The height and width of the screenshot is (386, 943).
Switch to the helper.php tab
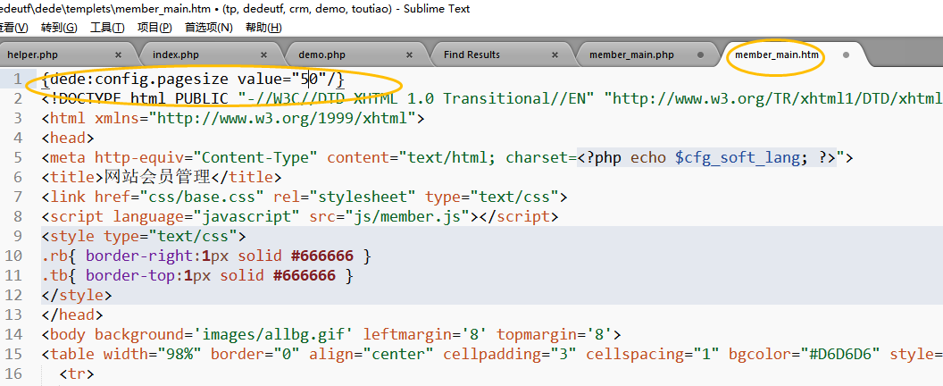32,55
